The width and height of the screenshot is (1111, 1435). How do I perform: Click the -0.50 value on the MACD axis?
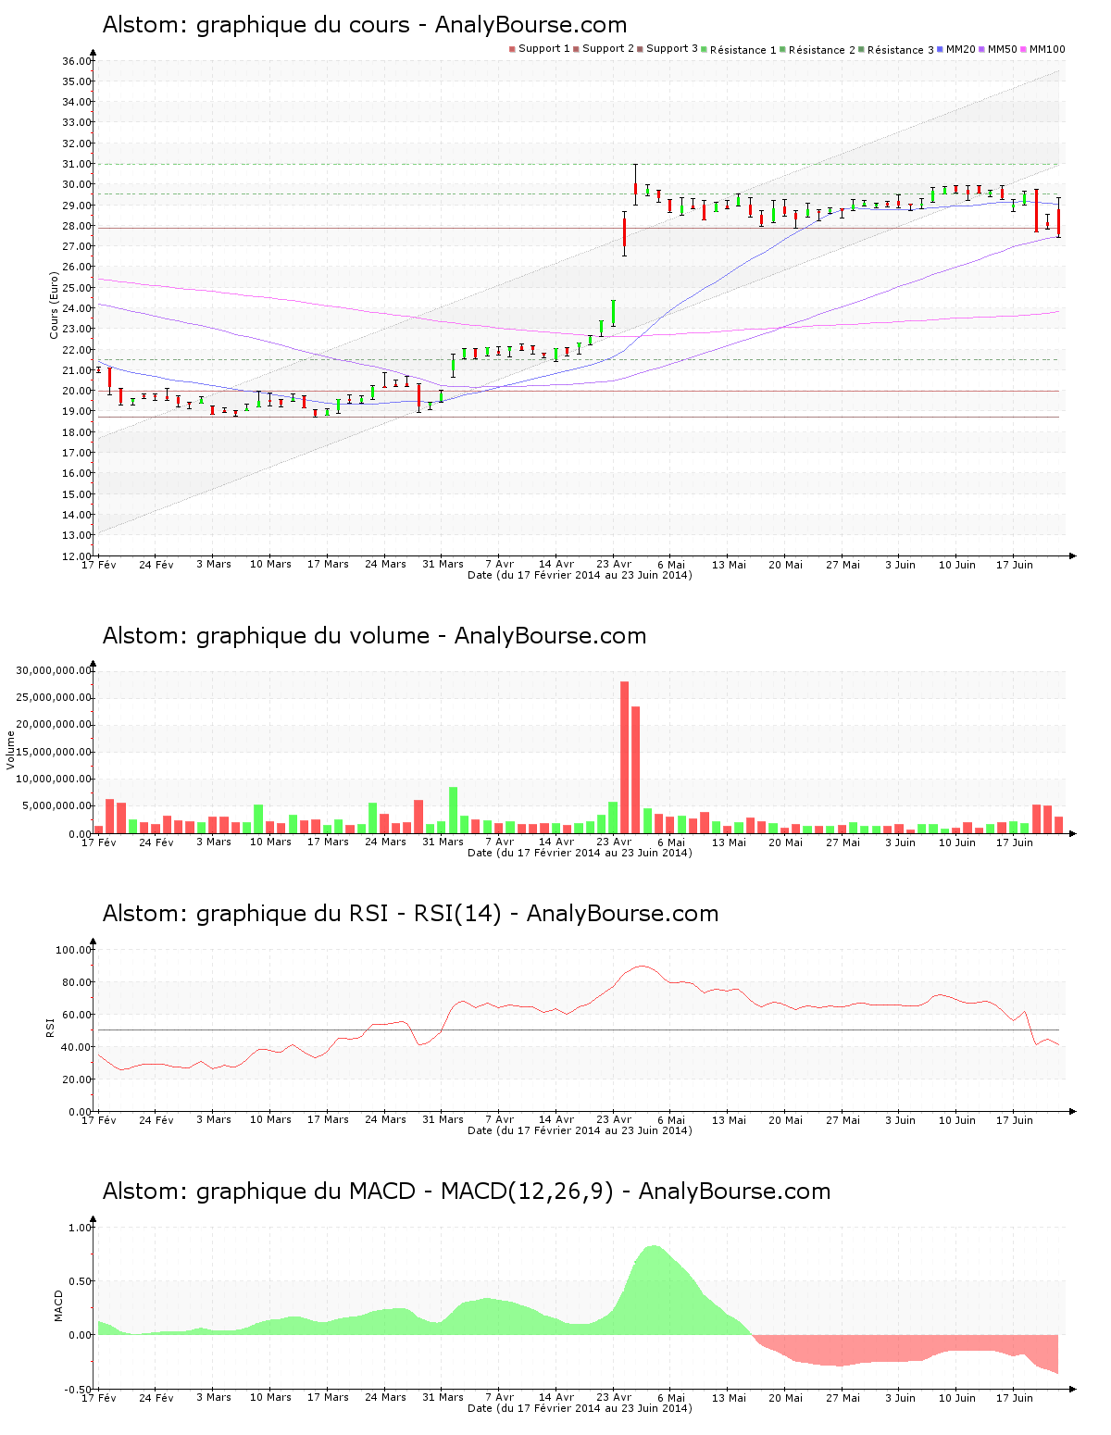tap(79, 1390)
